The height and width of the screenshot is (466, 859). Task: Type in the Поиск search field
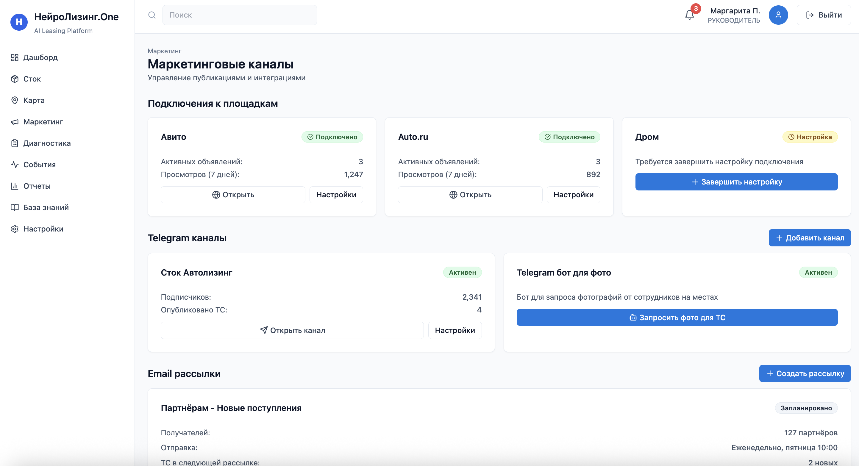[x=239, y=15]
